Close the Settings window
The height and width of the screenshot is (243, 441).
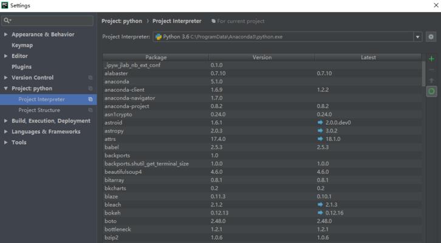[x=436, y=5]
